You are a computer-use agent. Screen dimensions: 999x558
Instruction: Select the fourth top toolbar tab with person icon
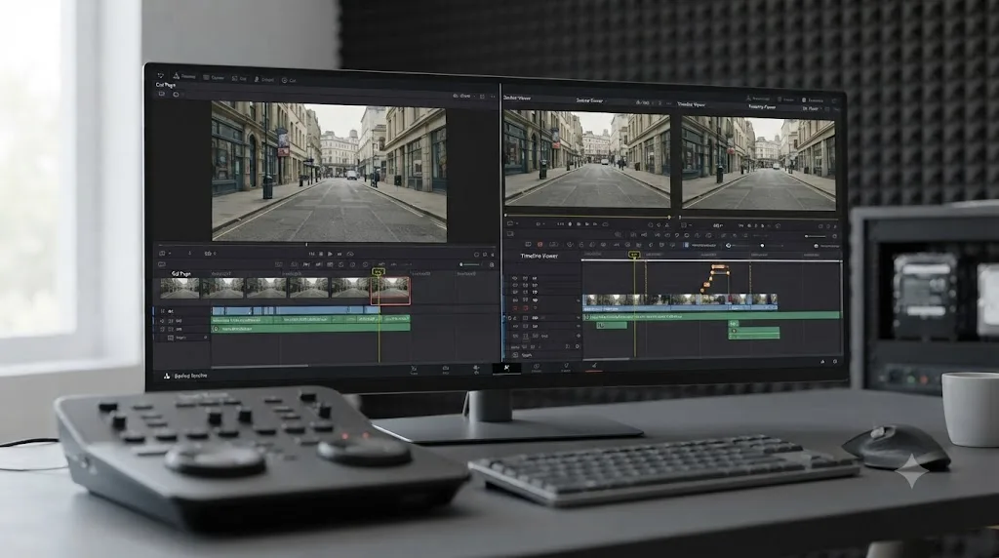tap(263, 79)
